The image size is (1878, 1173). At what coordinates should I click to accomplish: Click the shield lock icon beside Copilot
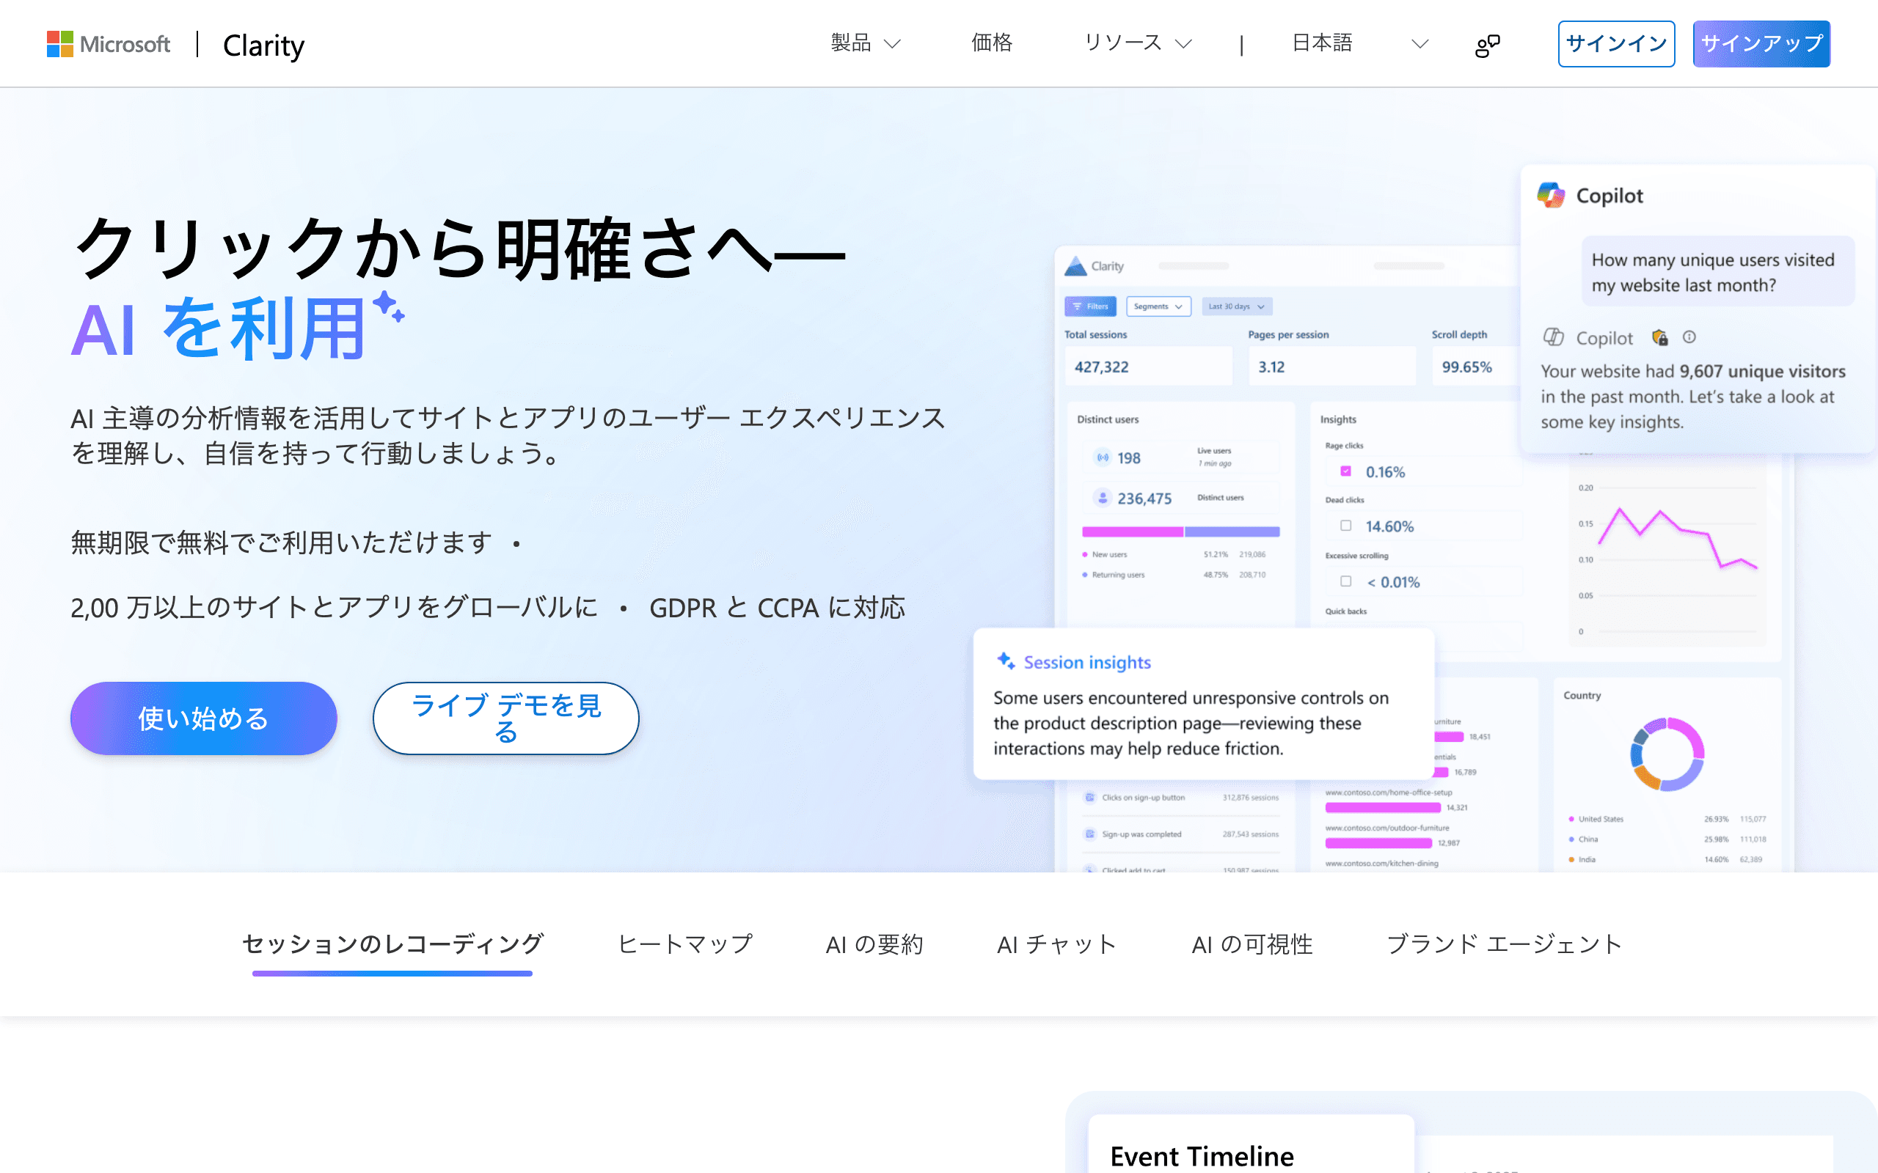click(1660, 337)
